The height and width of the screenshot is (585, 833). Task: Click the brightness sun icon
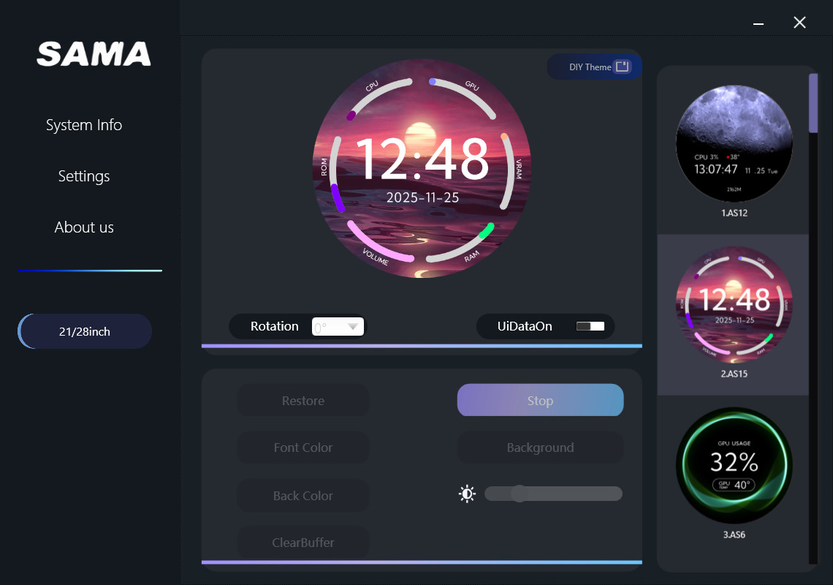pos(467,494)
